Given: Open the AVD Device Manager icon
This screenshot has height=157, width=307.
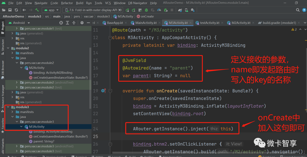Looking at the screenshot, I should 186,10.
